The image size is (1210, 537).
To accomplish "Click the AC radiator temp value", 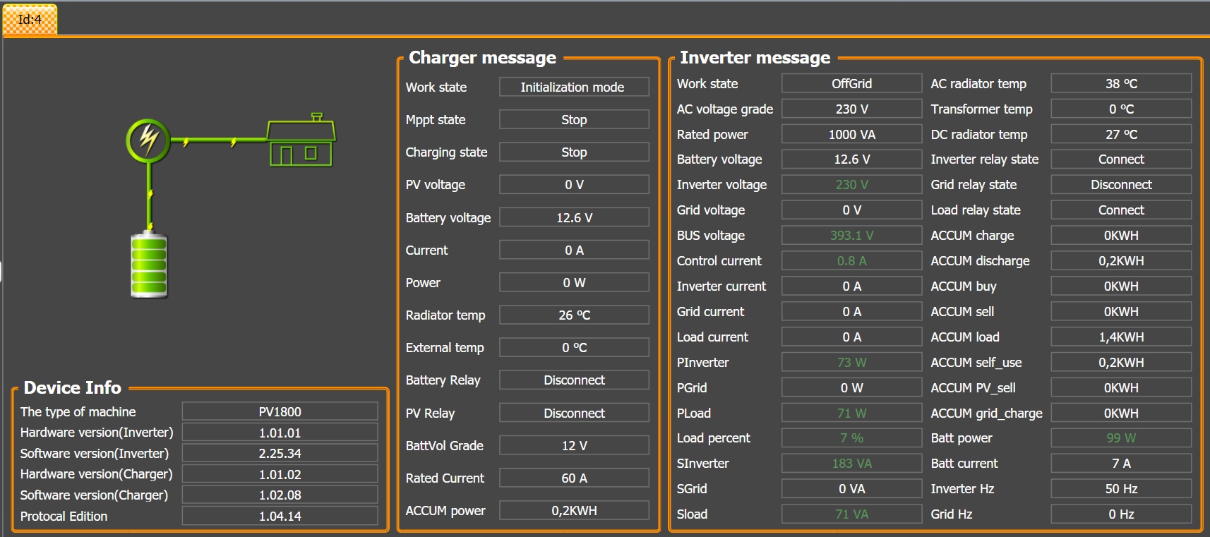I will [1120, 84].
